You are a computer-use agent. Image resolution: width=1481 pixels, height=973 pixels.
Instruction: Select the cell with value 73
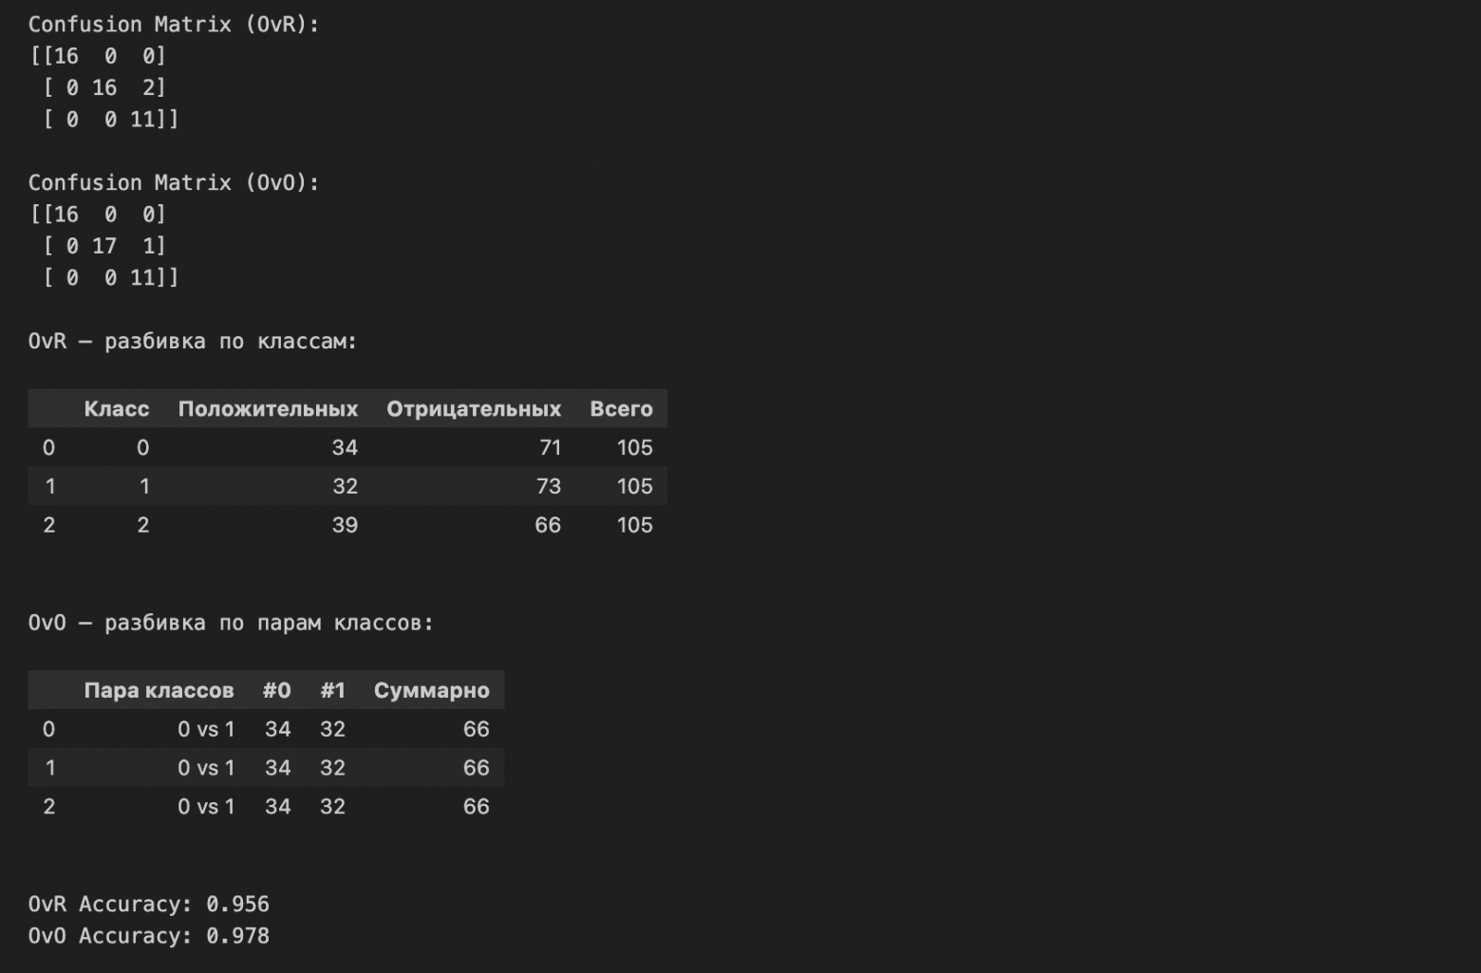tap(548, 486)
